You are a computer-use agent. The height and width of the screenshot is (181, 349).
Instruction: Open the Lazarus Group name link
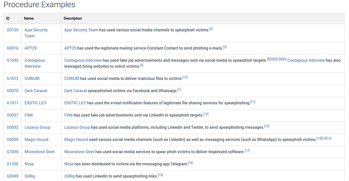coord(38,127)
